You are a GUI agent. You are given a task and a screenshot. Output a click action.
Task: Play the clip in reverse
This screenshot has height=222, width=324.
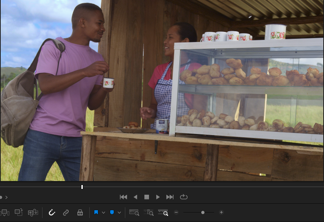click(x=135, y=197)
